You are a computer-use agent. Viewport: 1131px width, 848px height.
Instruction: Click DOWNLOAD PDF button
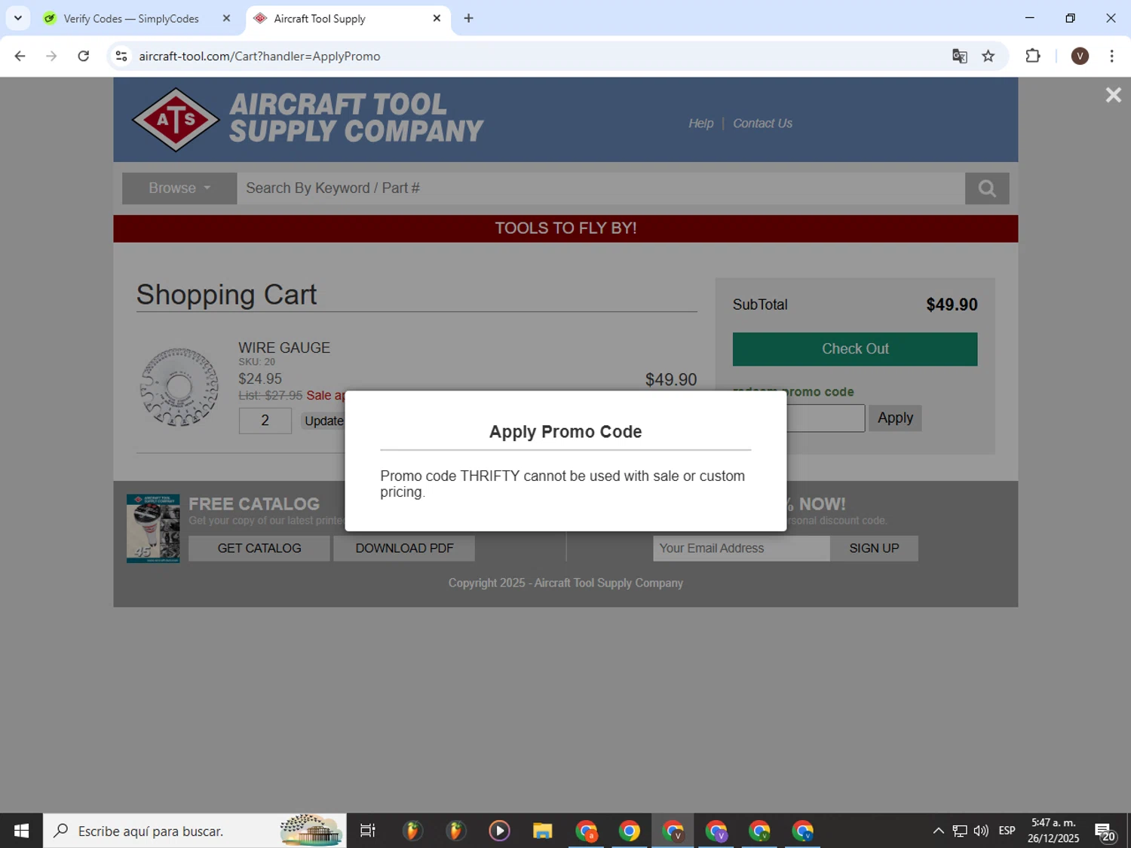[404, 548]
